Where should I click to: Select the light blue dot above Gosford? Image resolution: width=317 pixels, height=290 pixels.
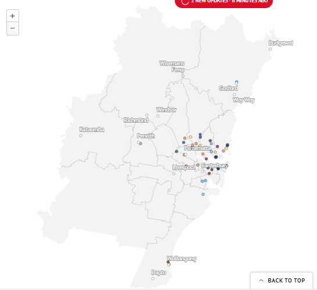(x=237, y=82)
